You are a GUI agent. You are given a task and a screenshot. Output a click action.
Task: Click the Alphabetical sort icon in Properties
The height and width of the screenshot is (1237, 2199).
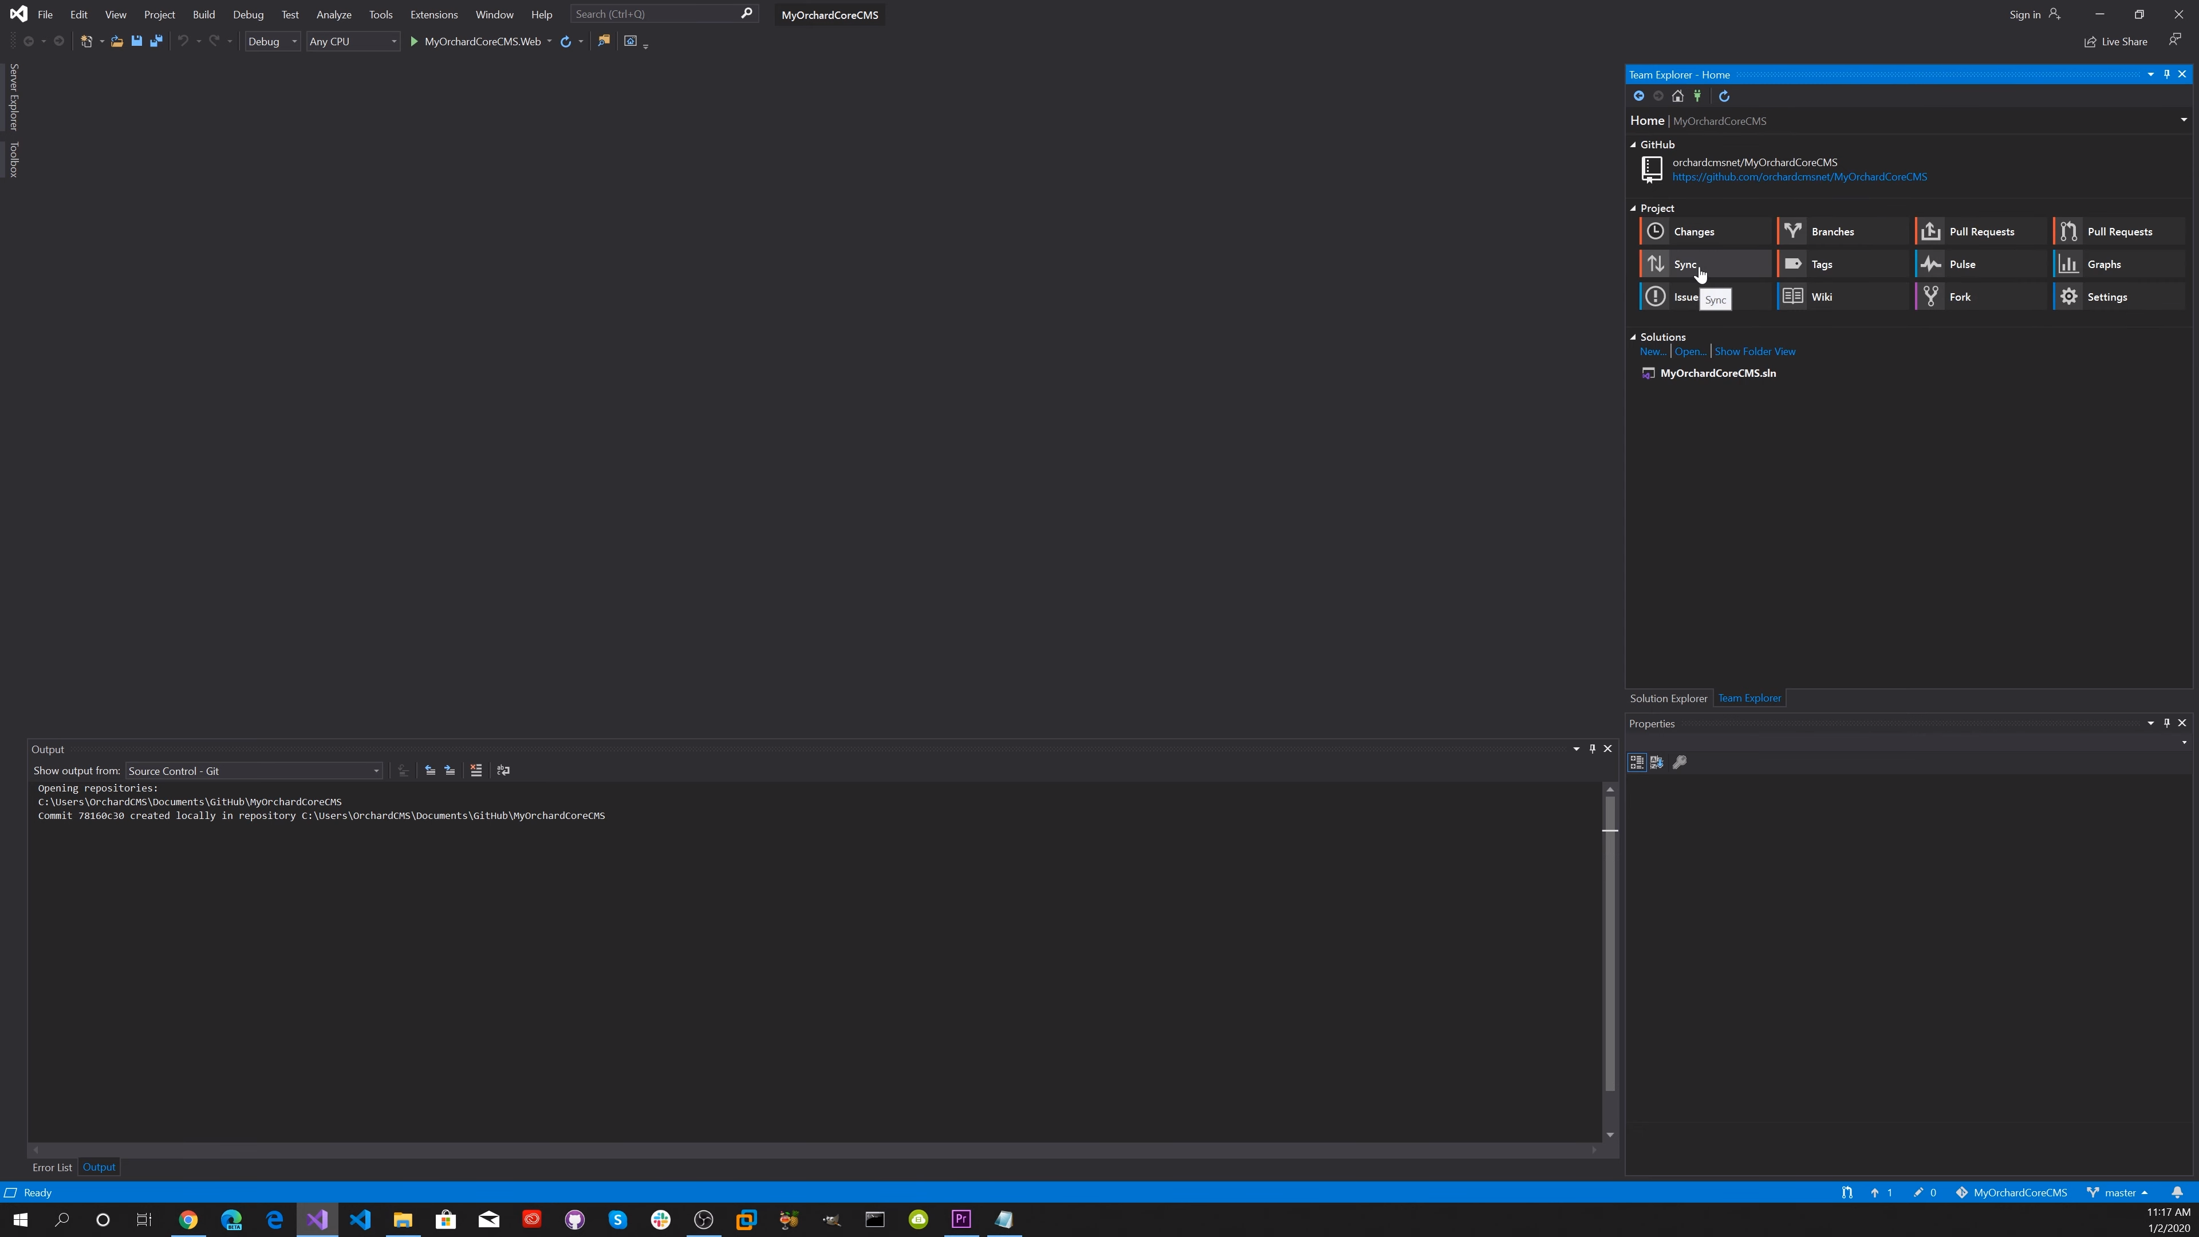click(x=1657, y=762)
